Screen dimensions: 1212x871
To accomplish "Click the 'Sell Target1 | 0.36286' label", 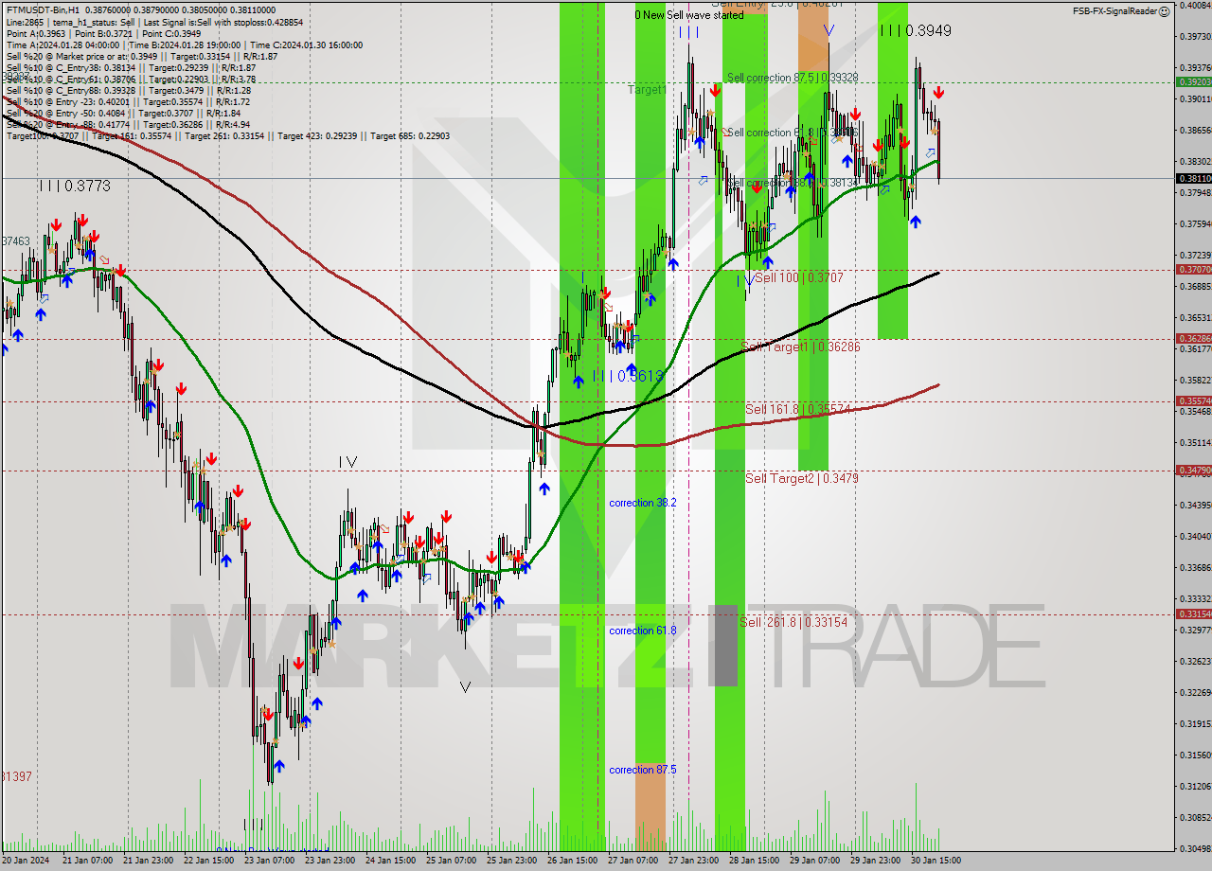I will [x=801, y=347].
